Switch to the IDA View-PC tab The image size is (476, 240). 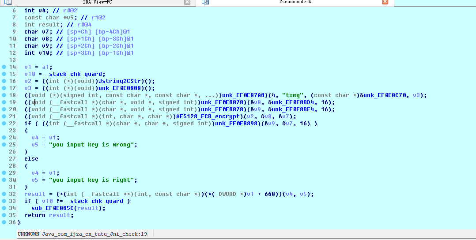click(x=97, y=3)
